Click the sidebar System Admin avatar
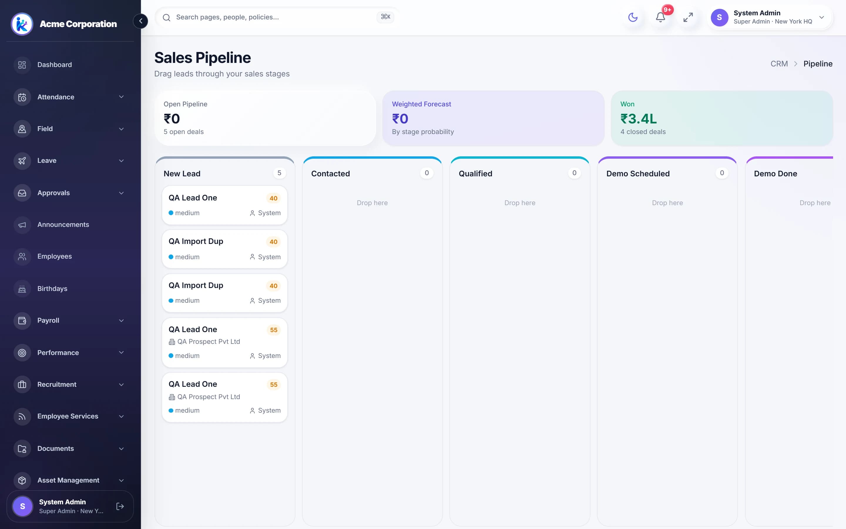Viewport: 846px width, 529px height. pyautogui.click(x=22, y=506)
